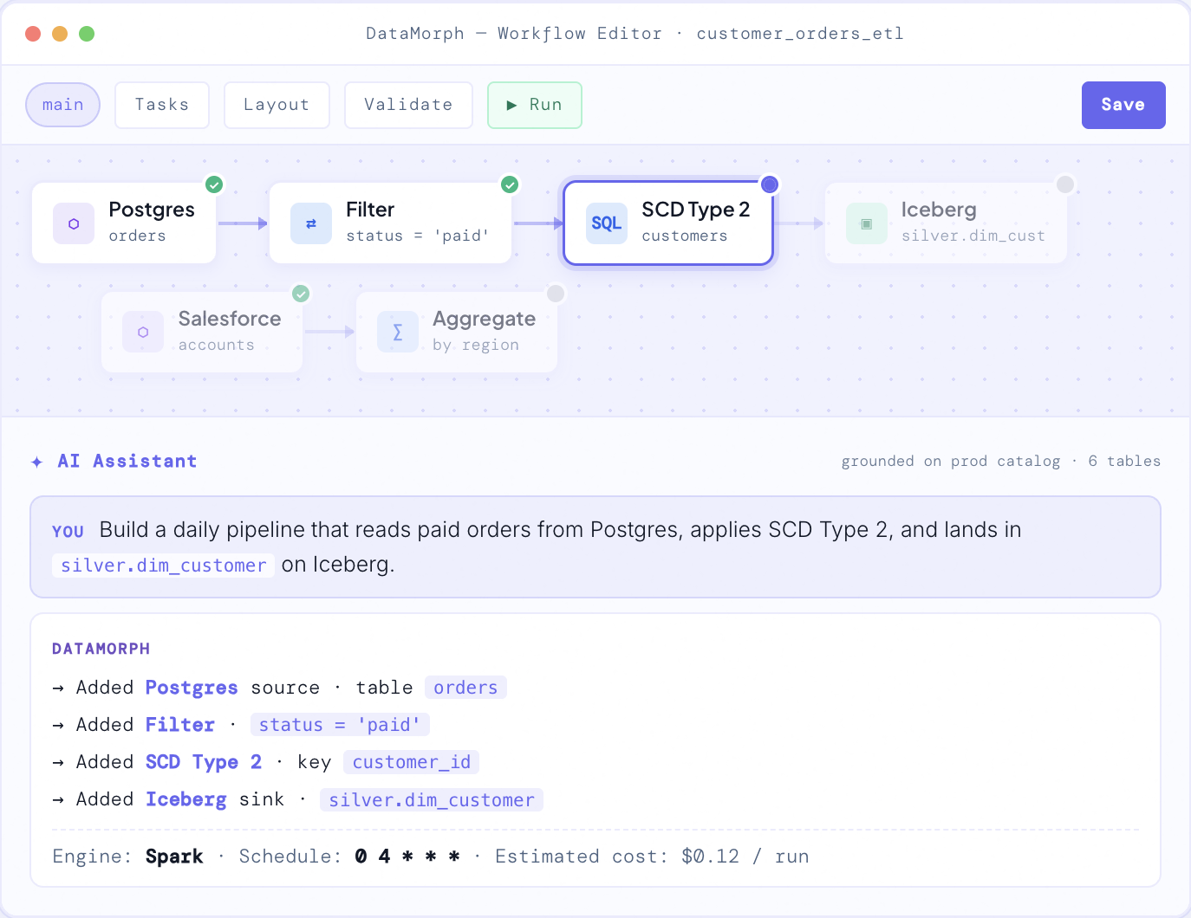The height and width of the screenshot is (918, 1191).
Task: Click silver.dim_customer chip in Iceberg sink line
Action: [x=432, y=799]
